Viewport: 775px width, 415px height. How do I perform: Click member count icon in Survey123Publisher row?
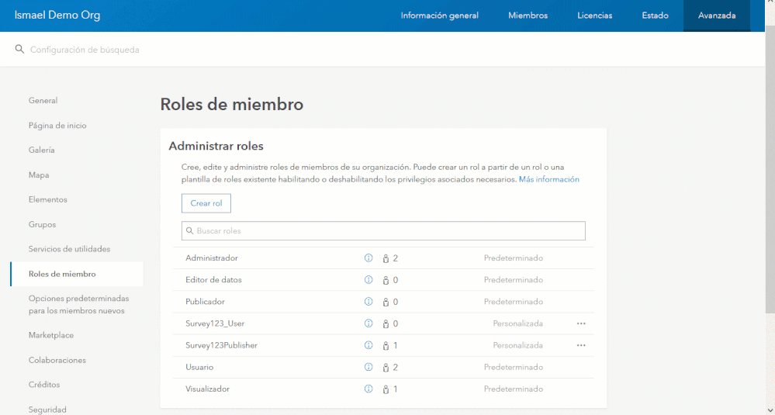[x=386, y=345]
